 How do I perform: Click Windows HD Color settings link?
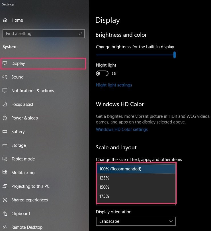tap(122, 129)
